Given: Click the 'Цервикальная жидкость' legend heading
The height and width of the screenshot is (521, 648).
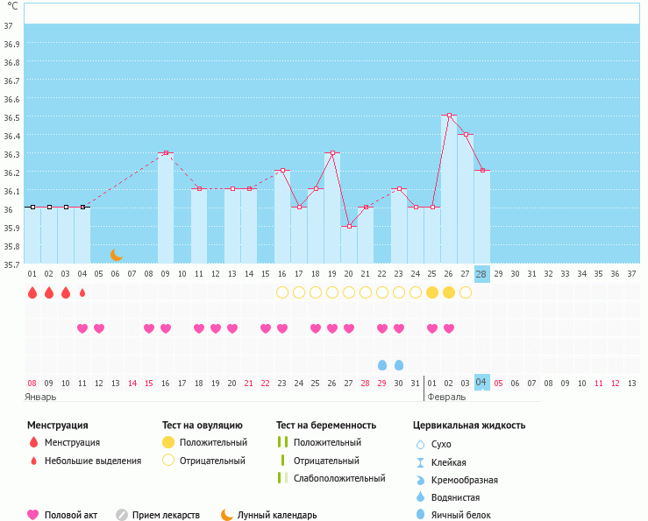Looking at the screenshot, I should (469, 426).
